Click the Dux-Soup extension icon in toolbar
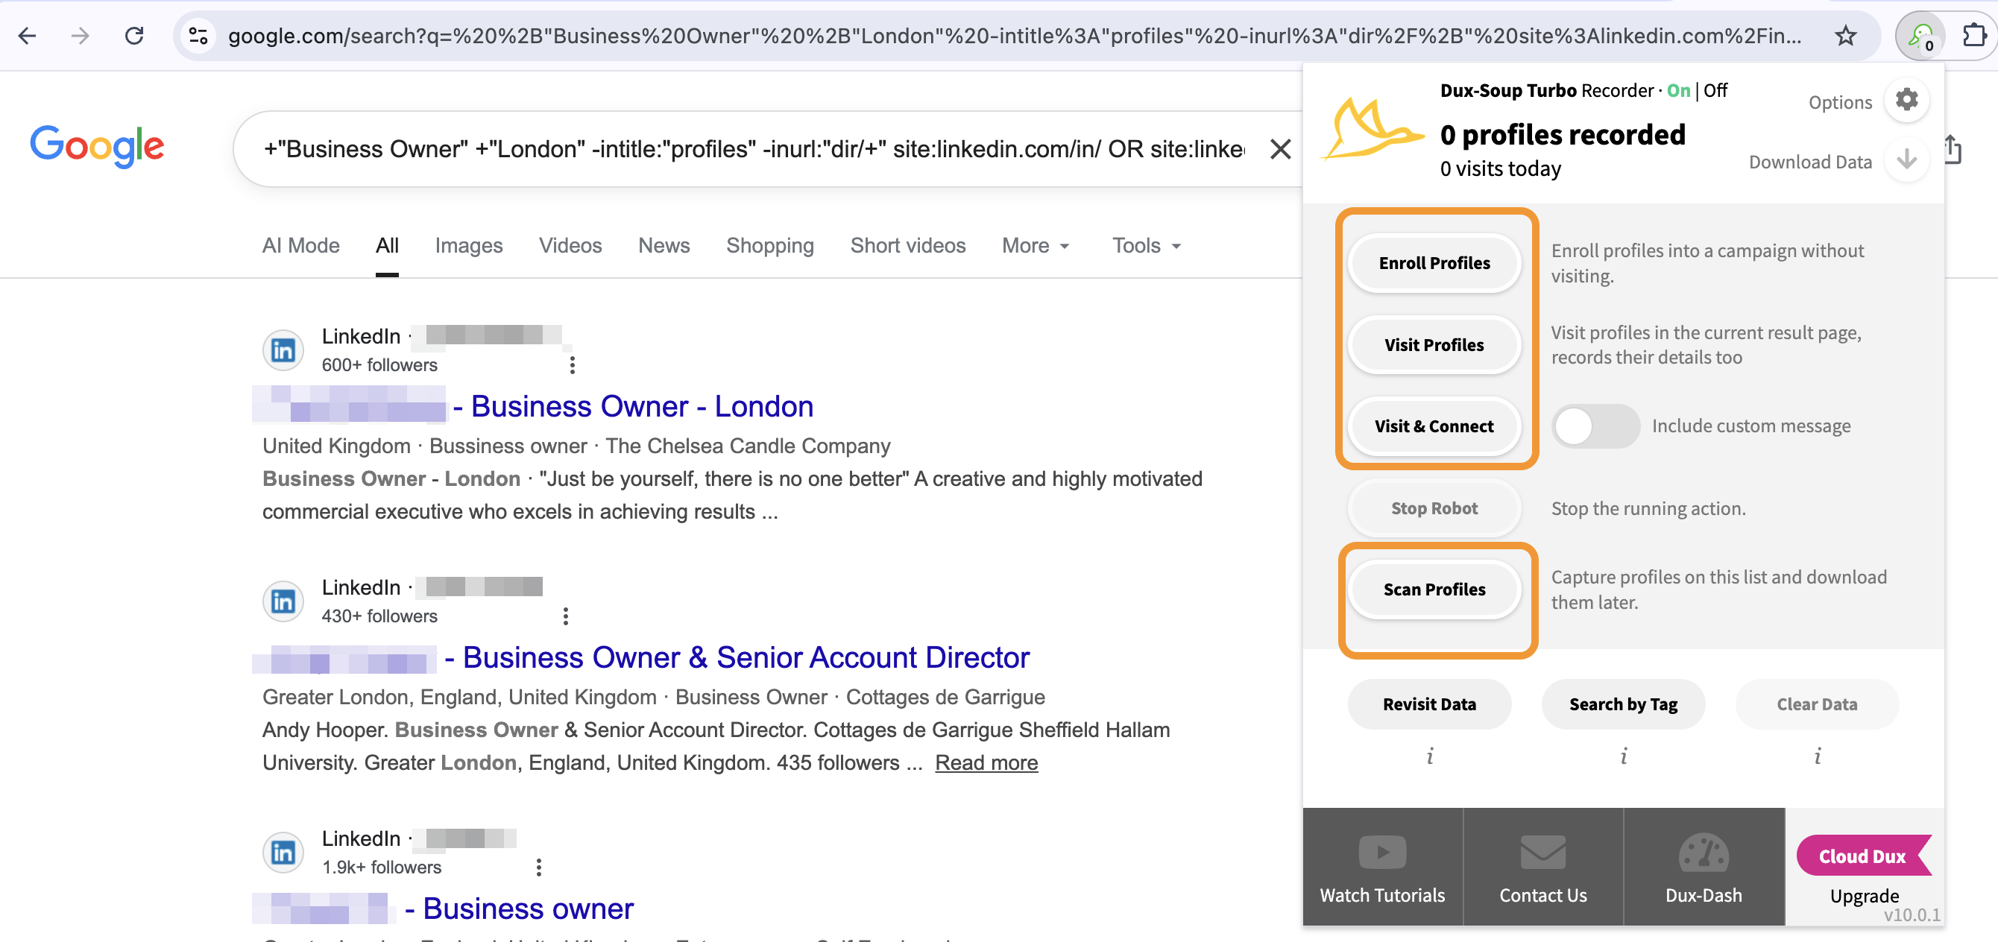This screenshot has height=942, width=1998. click(1920, 36)
